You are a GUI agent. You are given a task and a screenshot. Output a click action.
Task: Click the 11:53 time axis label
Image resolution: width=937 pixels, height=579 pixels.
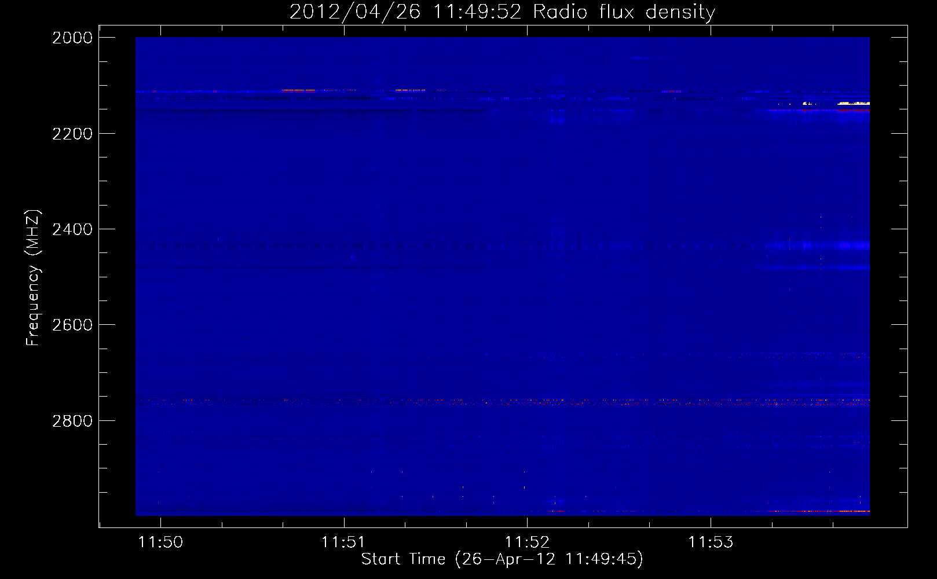click(711, 542)
